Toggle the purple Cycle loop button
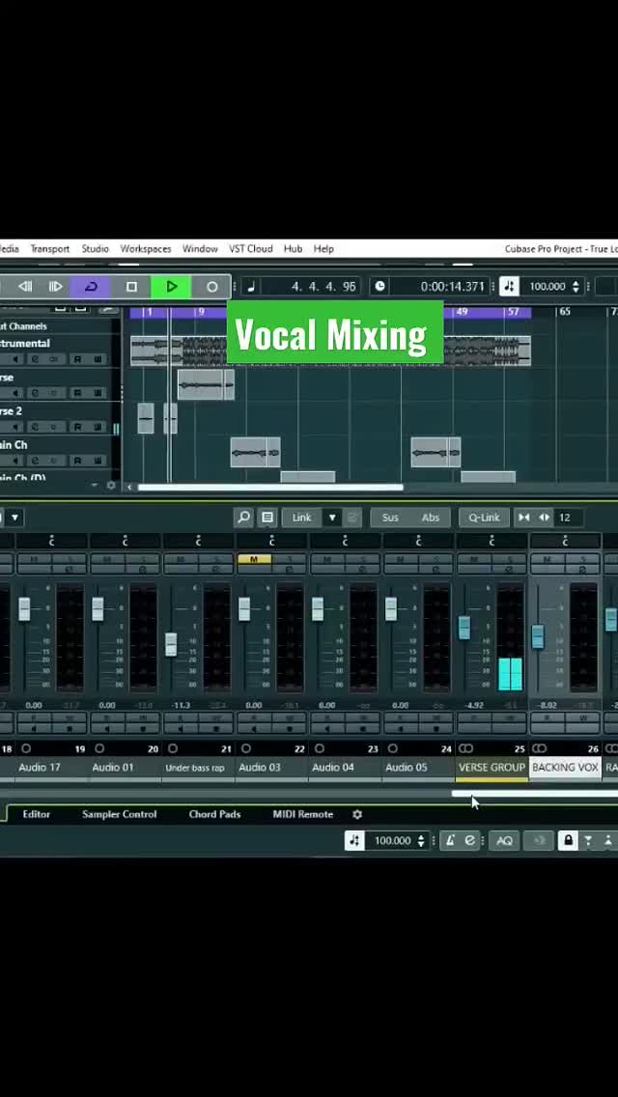Screen dimensions: 618x1097 (x=91, y=286)
